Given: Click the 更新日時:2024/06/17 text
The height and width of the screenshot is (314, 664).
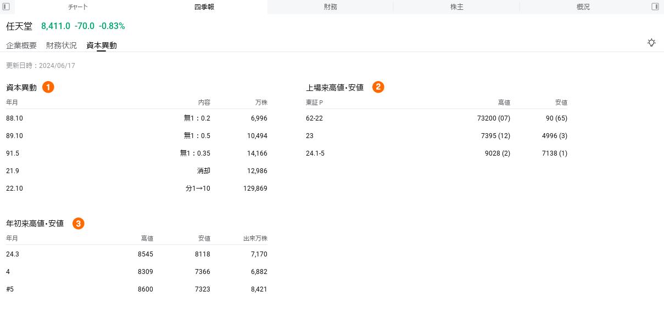Looking at the screenshot, I should [x=41, y=66].
